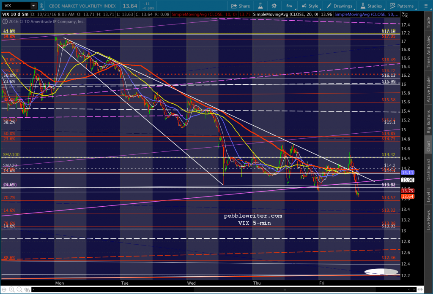Image resolution: width=433 pixels, height=294 pixels.
Task: Click the collapse studies header icon
Action: click(x=405, y=15)
